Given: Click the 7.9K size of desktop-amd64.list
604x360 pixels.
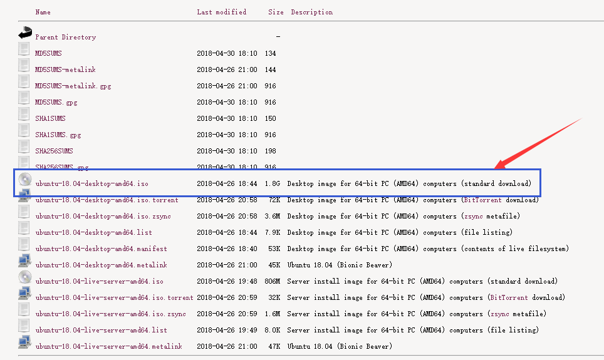Looking at the screenshot, I should tap(273, 232).
